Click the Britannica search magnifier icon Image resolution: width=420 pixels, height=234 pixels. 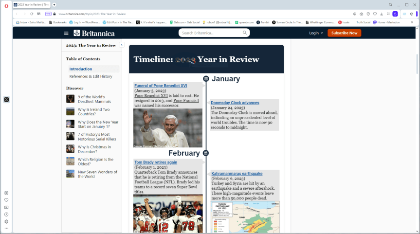click(x=244, y=33)
